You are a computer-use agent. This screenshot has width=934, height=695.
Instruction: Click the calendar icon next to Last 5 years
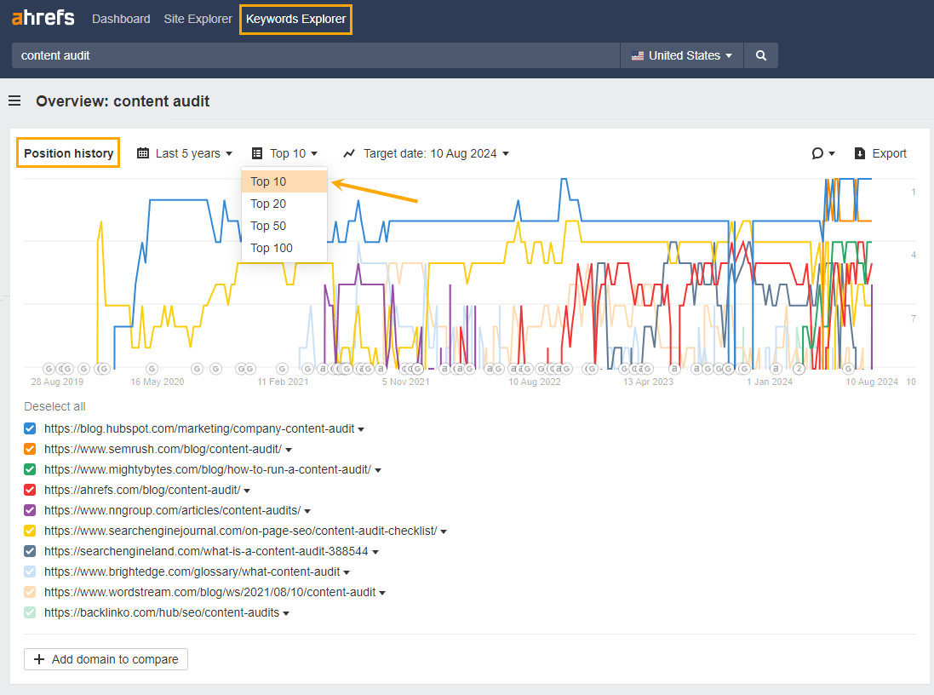[143, 153]
